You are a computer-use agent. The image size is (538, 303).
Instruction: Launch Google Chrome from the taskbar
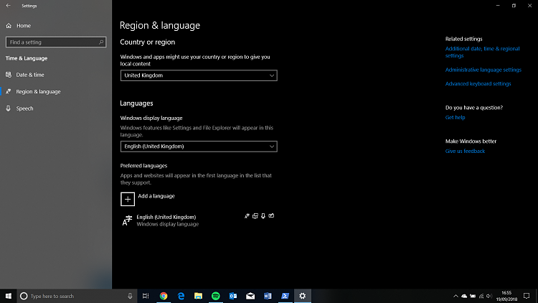(164, 296)
